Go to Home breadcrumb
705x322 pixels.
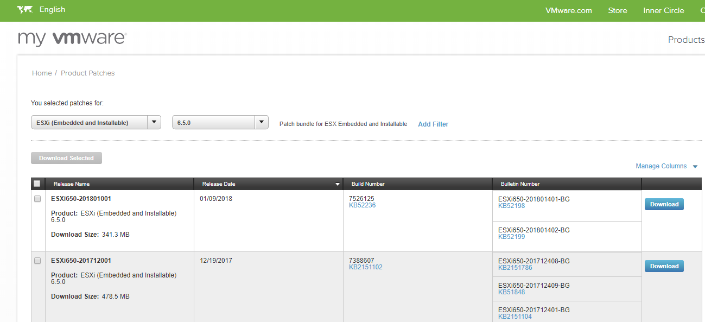[x=42, y=73]
